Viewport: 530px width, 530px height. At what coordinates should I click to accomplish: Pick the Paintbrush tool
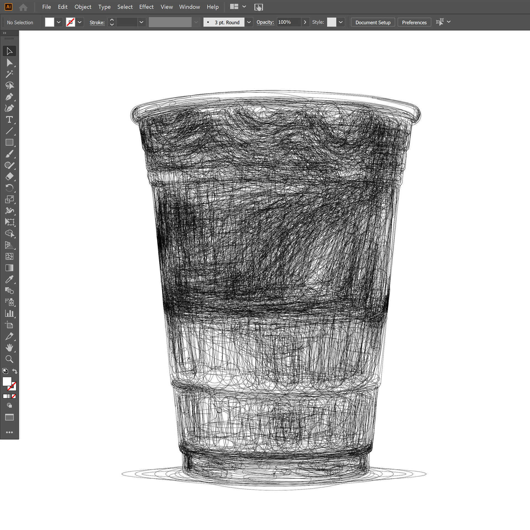click(9, 154)
